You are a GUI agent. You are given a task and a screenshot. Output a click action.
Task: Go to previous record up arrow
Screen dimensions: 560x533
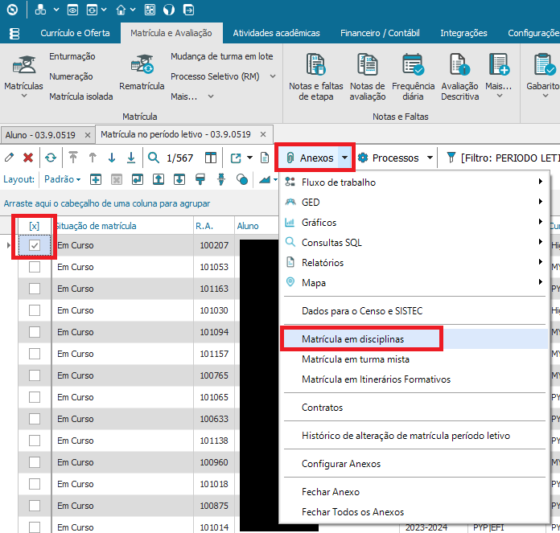click(93, 158)
